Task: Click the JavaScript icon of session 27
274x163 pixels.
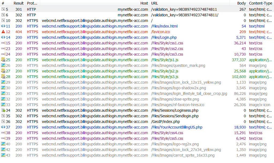Action: tap(3, 71)
